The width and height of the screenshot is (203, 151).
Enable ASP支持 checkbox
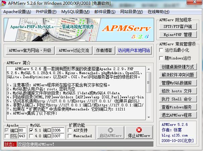[x=70, y=130]
